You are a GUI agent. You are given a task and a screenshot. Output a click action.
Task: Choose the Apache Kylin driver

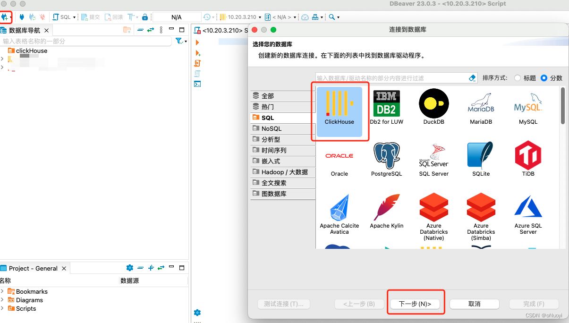(x=387, y=212)
